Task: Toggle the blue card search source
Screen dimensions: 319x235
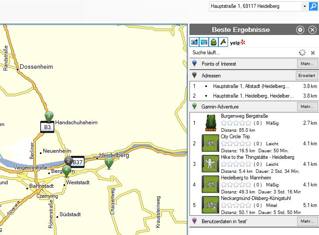Action: tap(204, 42)
